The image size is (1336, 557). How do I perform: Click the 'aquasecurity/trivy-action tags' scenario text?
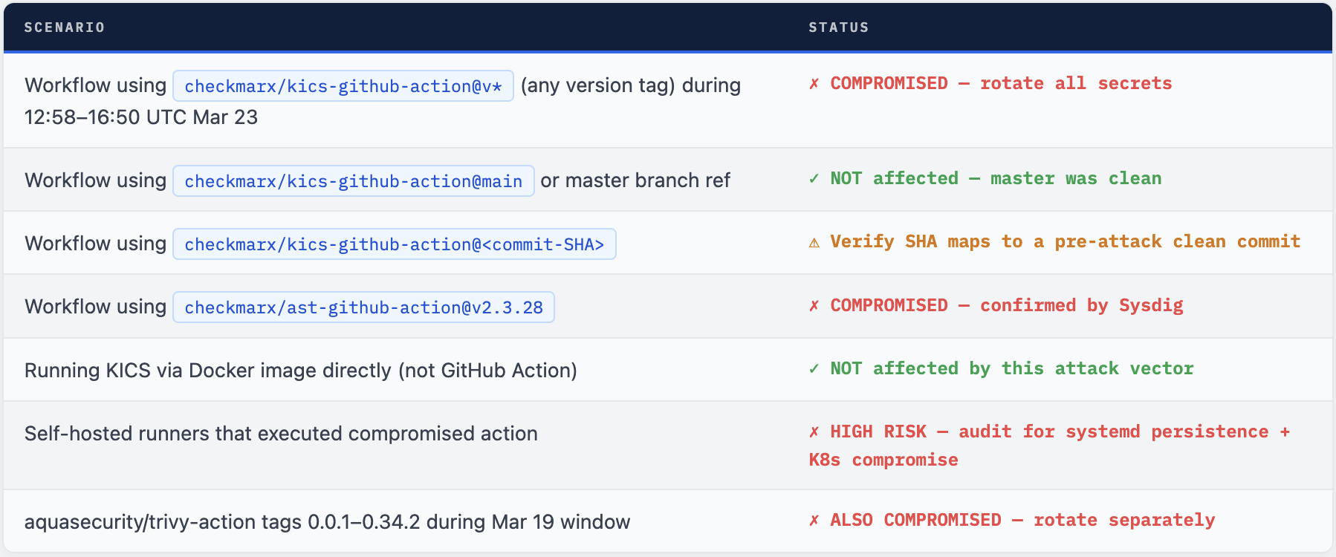[x=327, y=522]
